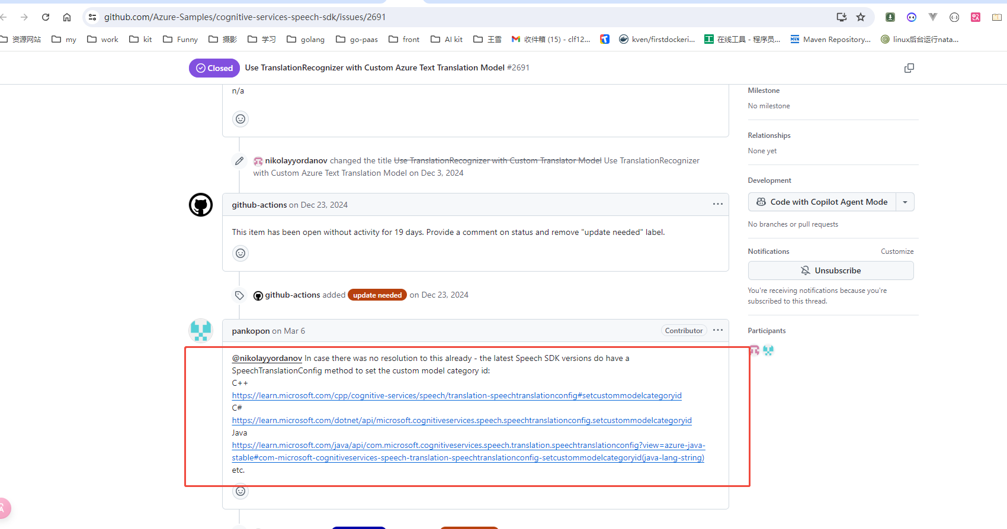Click the Closed status badge
1007x529 pixels.
click(214, 68)
